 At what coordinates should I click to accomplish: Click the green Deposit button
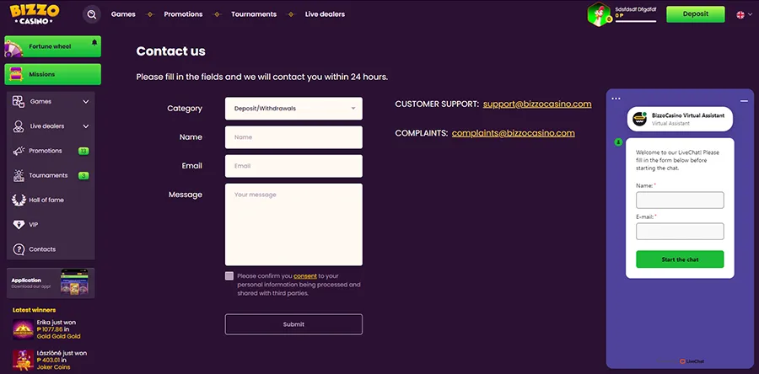coord(696,14)
